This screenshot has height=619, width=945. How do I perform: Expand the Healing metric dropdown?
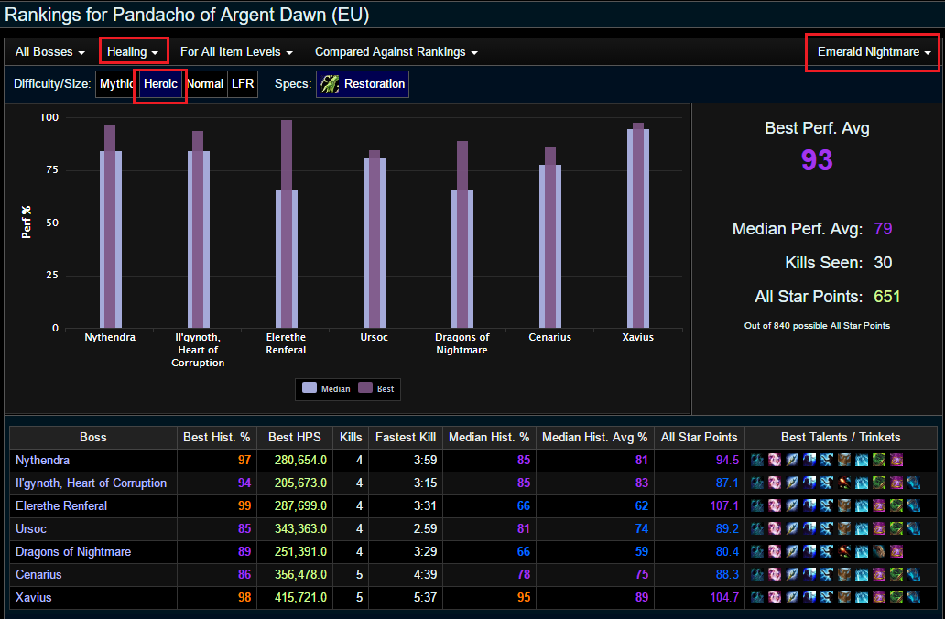coord(133,52)
